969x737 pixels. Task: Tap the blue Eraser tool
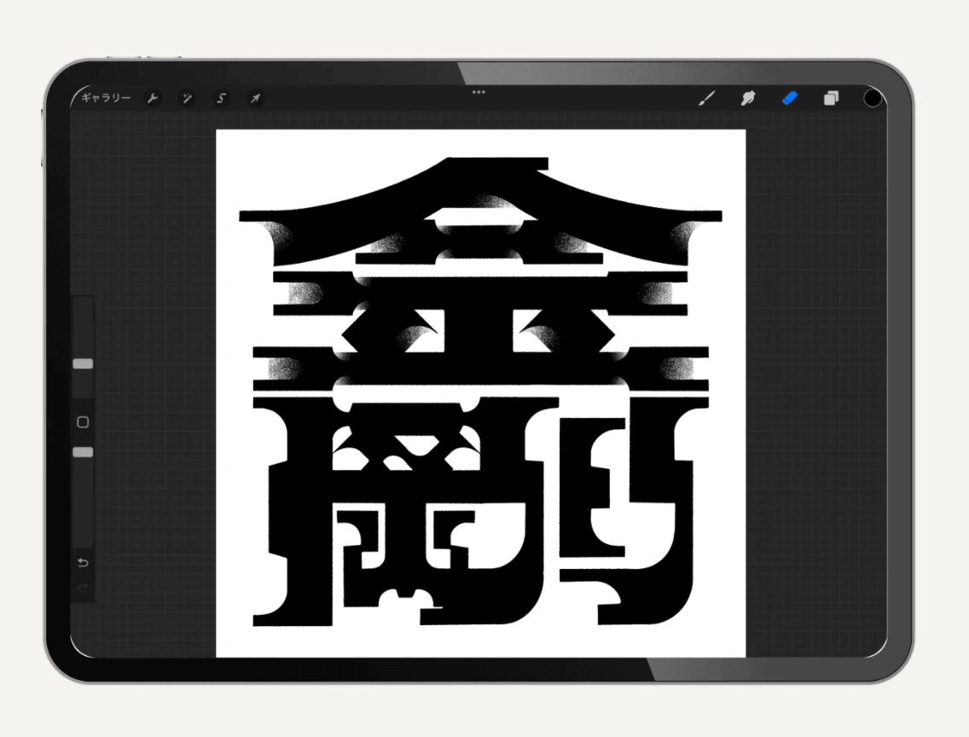789,98
